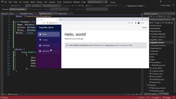Viewport: 176px width, 99px height.
Task: Open the master branch dropdown in status bar
Action: (x=156, y=97)
